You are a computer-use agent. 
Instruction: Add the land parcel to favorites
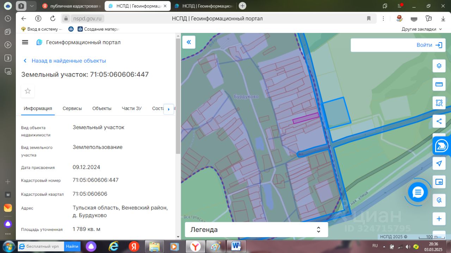click(x=28, y=91)
